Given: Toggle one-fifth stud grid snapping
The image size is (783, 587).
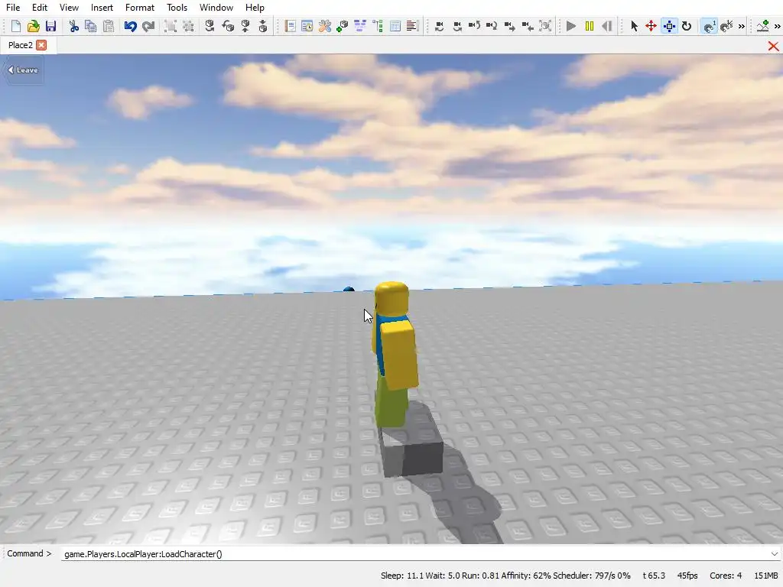Looking at the screenshot, I should tap(727, 26).
